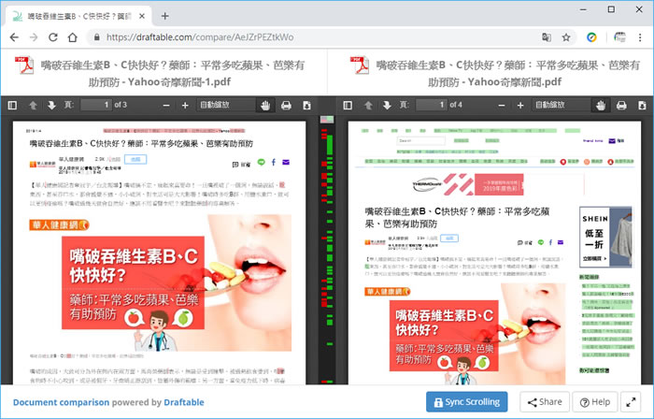
Task: Click Facebook share icon in left document
Action: (x=274, y=162)
